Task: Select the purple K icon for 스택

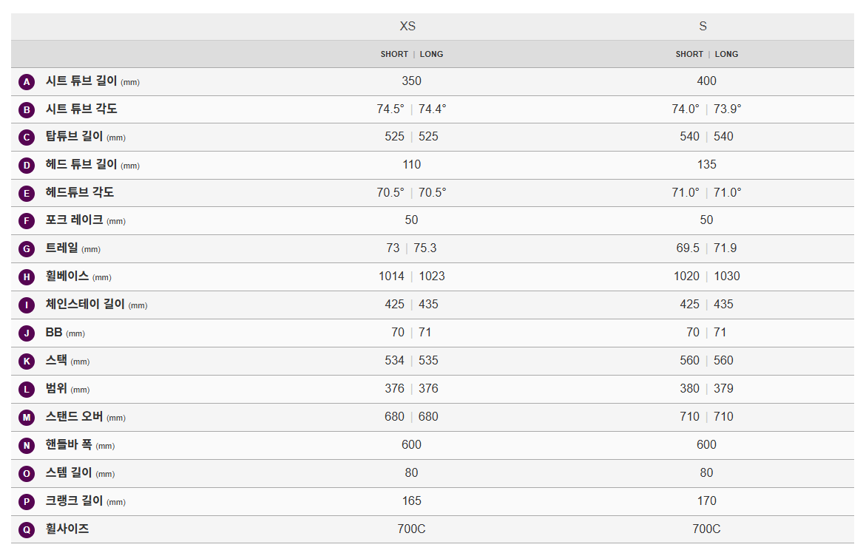Action: [x=27, y=362]
